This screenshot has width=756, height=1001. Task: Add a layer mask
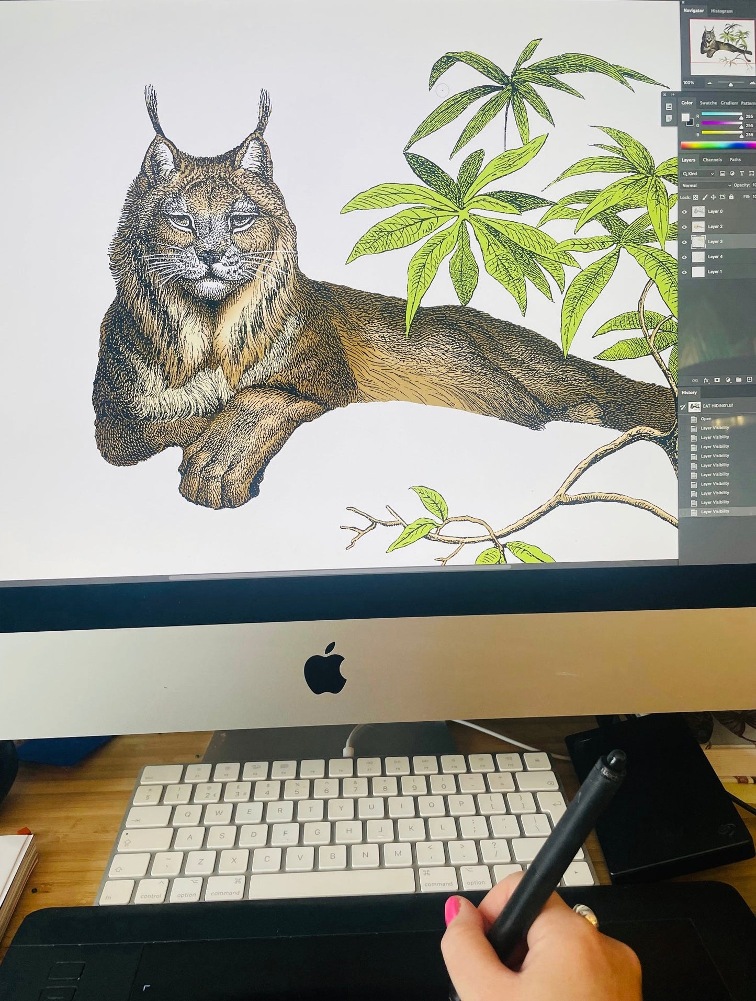717,380
